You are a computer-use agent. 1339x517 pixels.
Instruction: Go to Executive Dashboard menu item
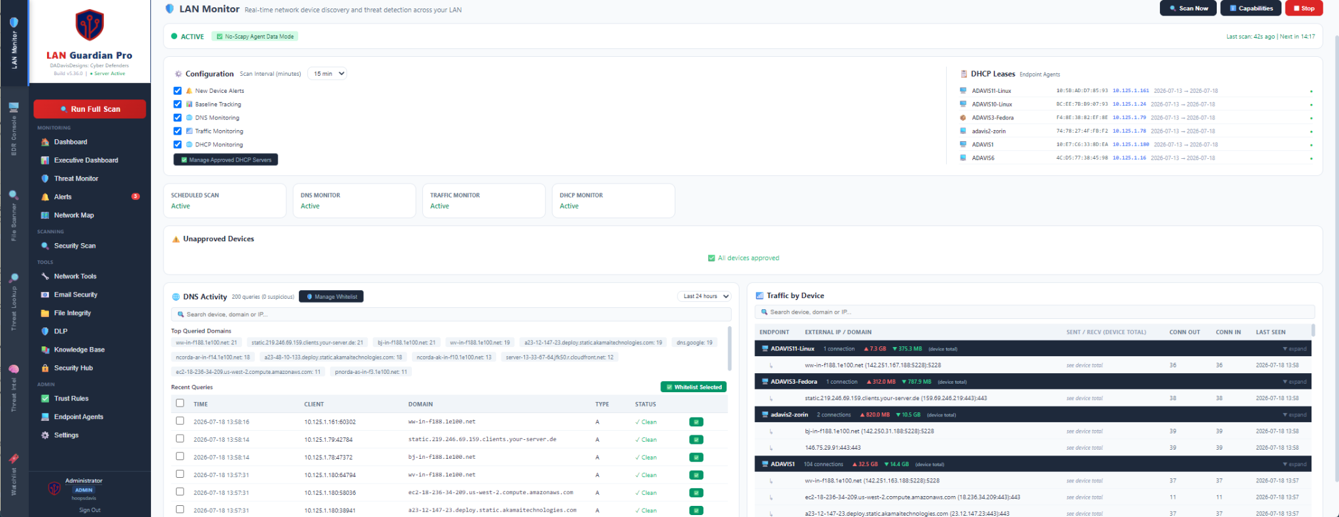(x=86, y=160)
